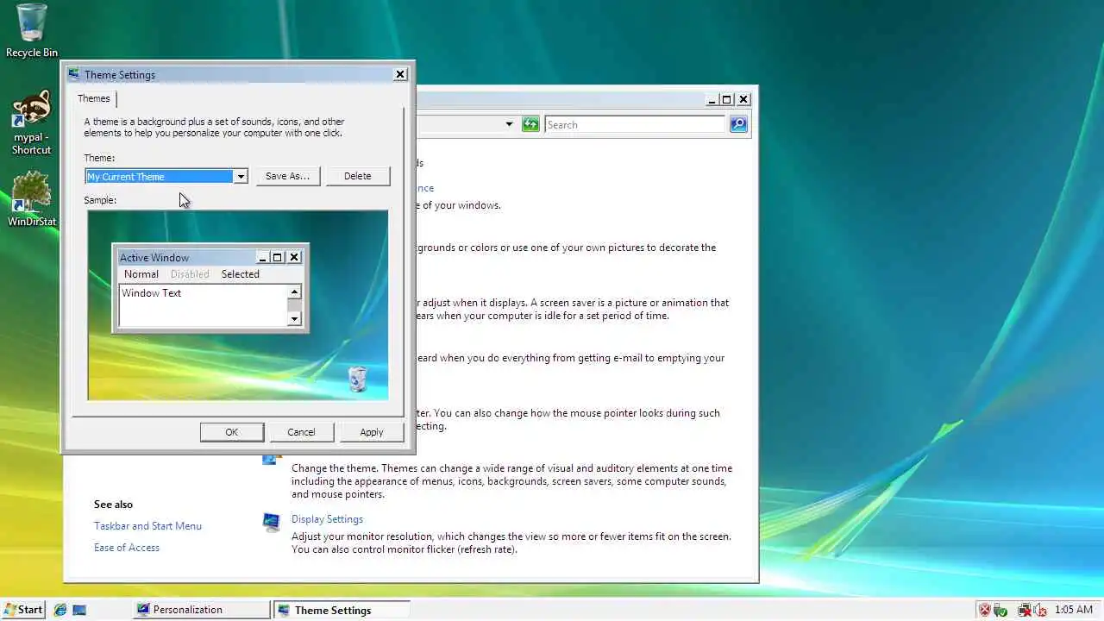Click the Delete theme button

coord(357,176)
